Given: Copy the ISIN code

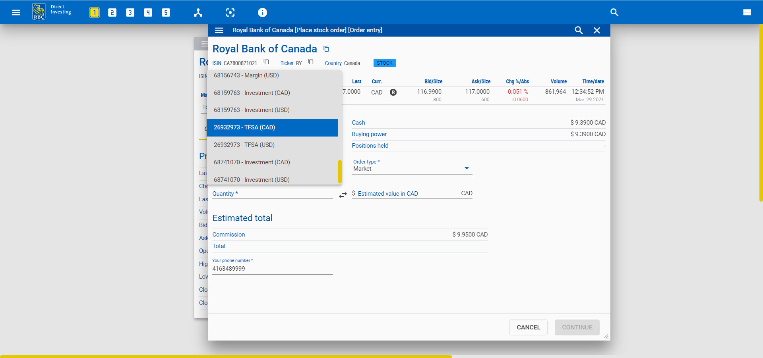Looking at the screenshot, I should 266,62.
